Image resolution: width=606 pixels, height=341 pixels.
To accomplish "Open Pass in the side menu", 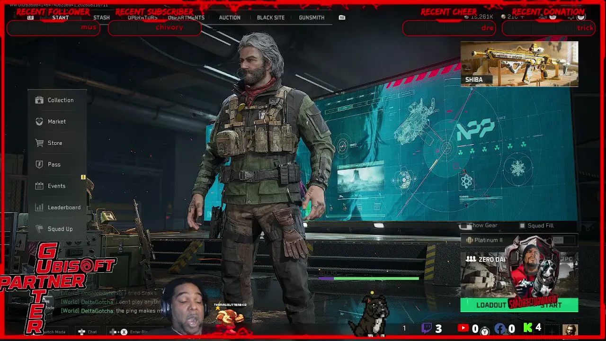I will (x=54, y=164).
